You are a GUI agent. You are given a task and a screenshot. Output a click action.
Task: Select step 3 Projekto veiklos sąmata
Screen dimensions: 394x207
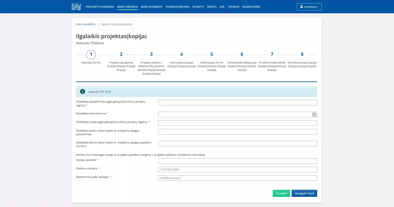[x=151, y=54]
